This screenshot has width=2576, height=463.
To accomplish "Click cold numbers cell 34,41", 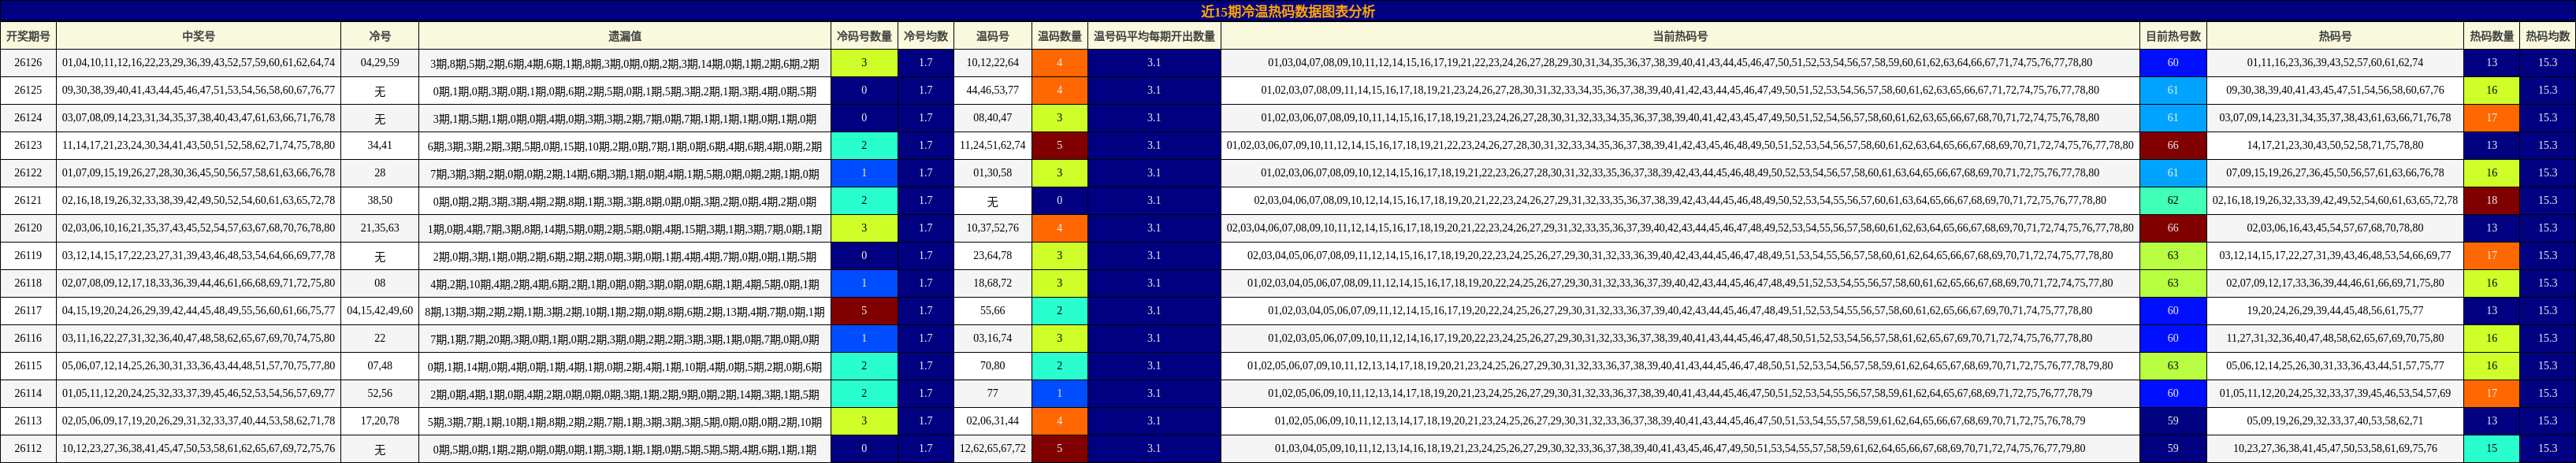I will click(x=380, y=145).
